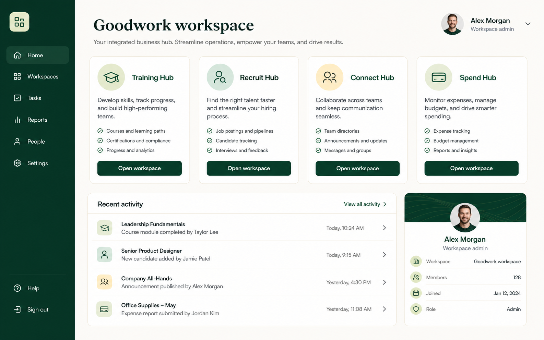Expand the Leadership Fundamentals activity chevron
This screenshot has height=340, width=544.
pos(385,228)
